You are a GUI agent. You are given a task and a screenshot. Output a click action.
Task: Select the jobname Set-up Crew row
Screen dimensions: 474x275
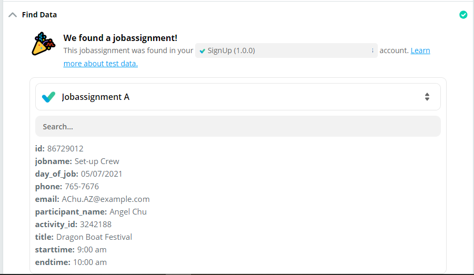(x=77, y=161)
